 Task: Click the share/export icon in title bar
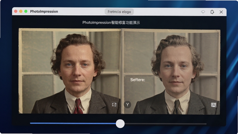coord(212,12)
